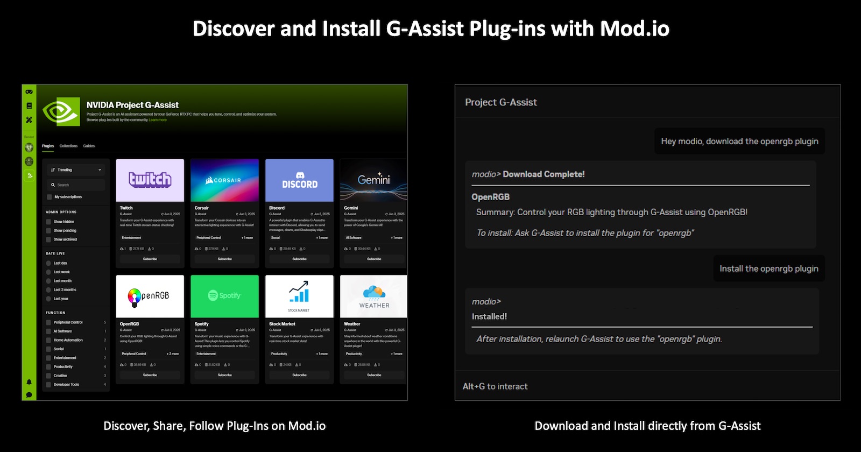
Task: Check the Developer Tools function filter
Action: click(x=48, y=384)
